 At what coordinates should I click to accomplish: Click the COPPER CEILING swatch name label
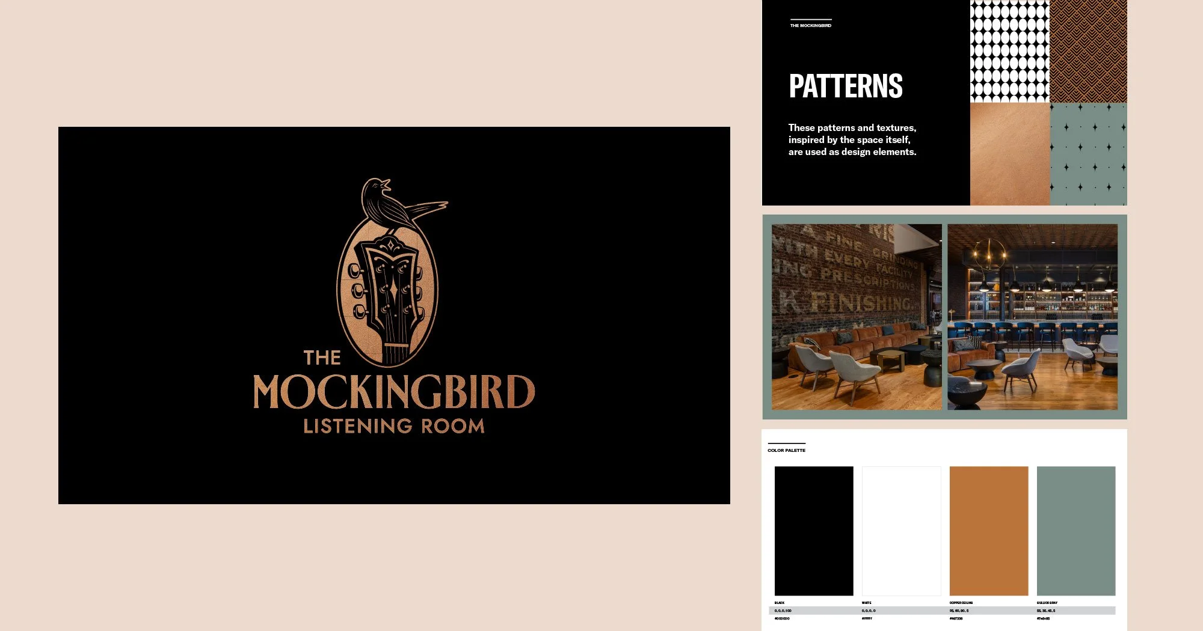(961, 603)
